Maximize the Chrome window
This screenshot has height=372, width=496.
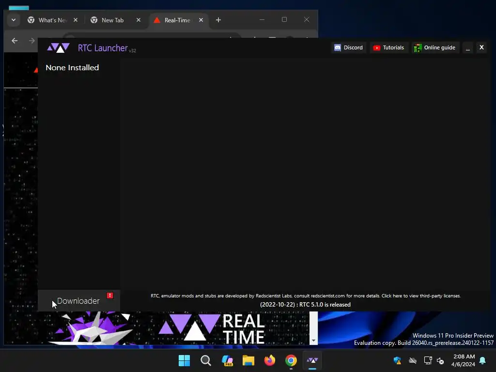coord(284,19)
